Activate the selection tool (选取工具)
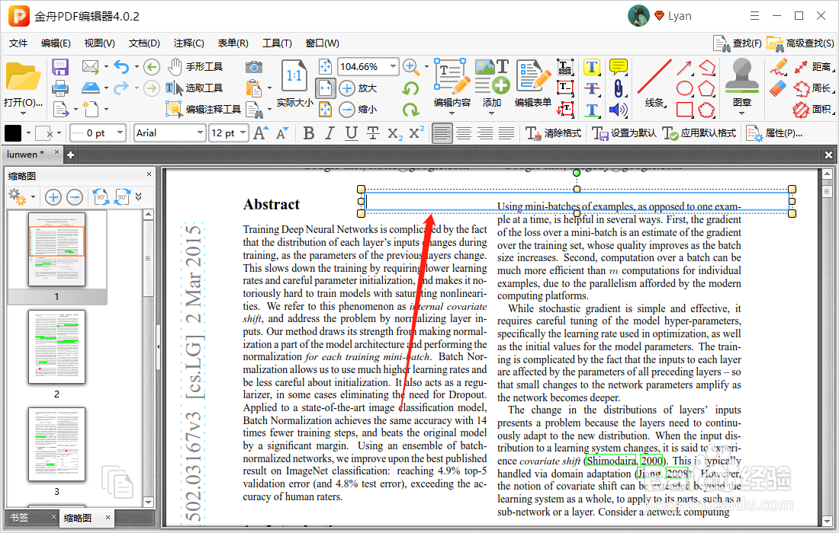839x533 pixels. tap(194, 88)
